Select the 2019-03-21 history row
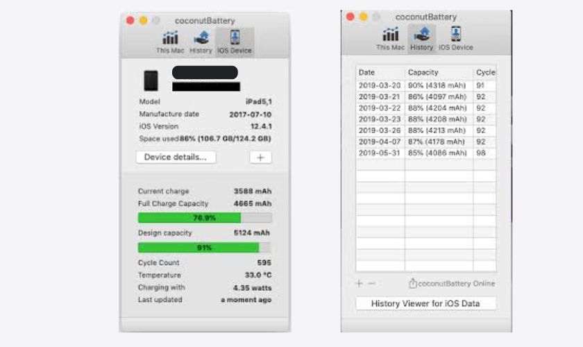Viewport: 583px width, 347px height. [x=425, y=96]
